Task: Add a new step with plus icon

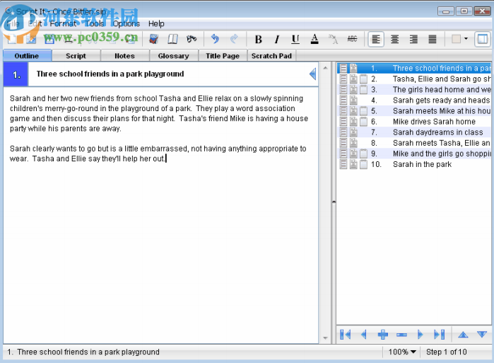Action: tap(383, 335)
